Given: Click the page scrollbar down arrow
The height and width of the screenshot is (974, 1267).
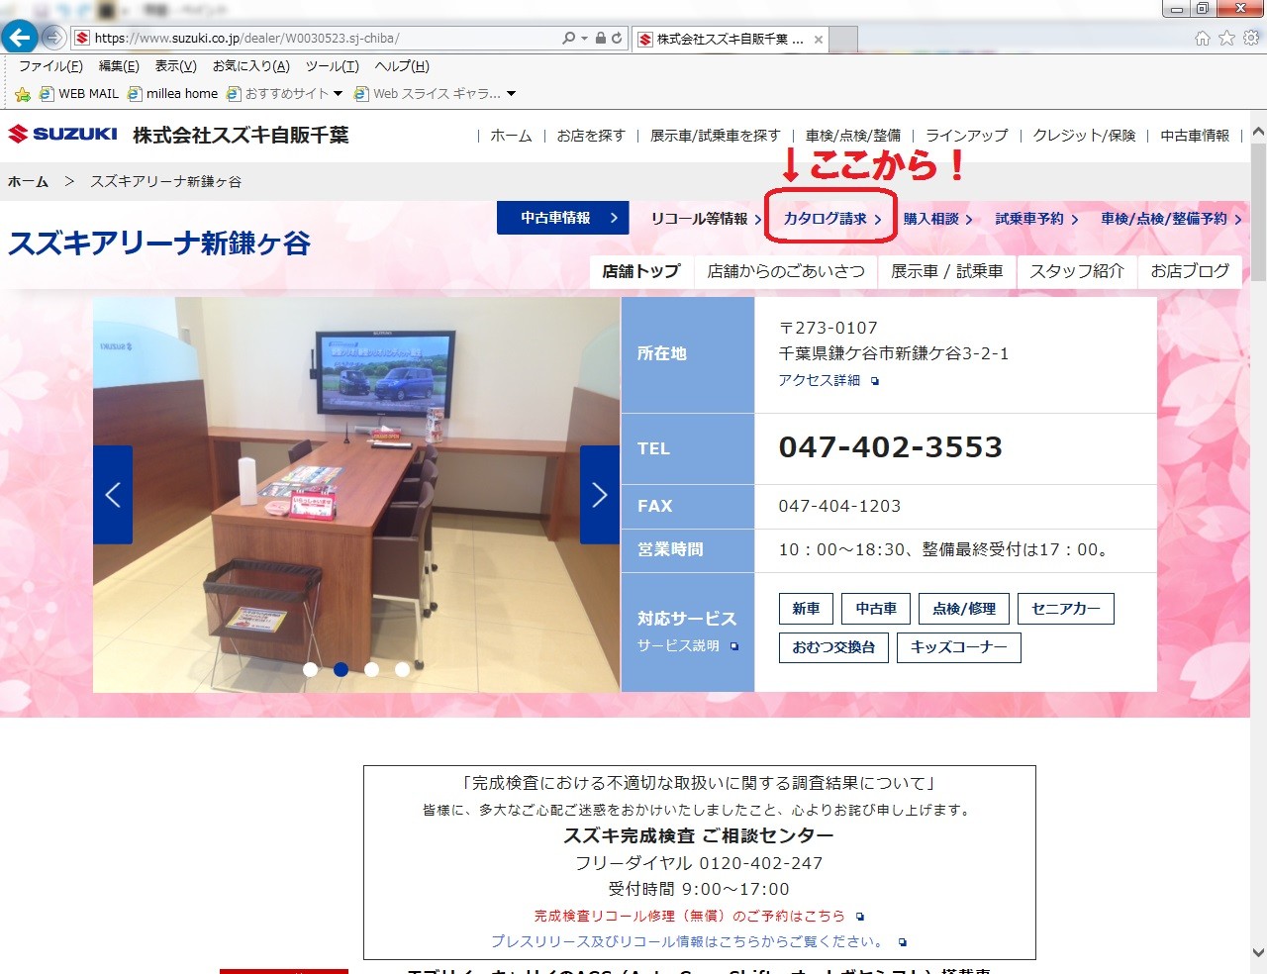Looking at the screenshot, I should [1258, 952].
